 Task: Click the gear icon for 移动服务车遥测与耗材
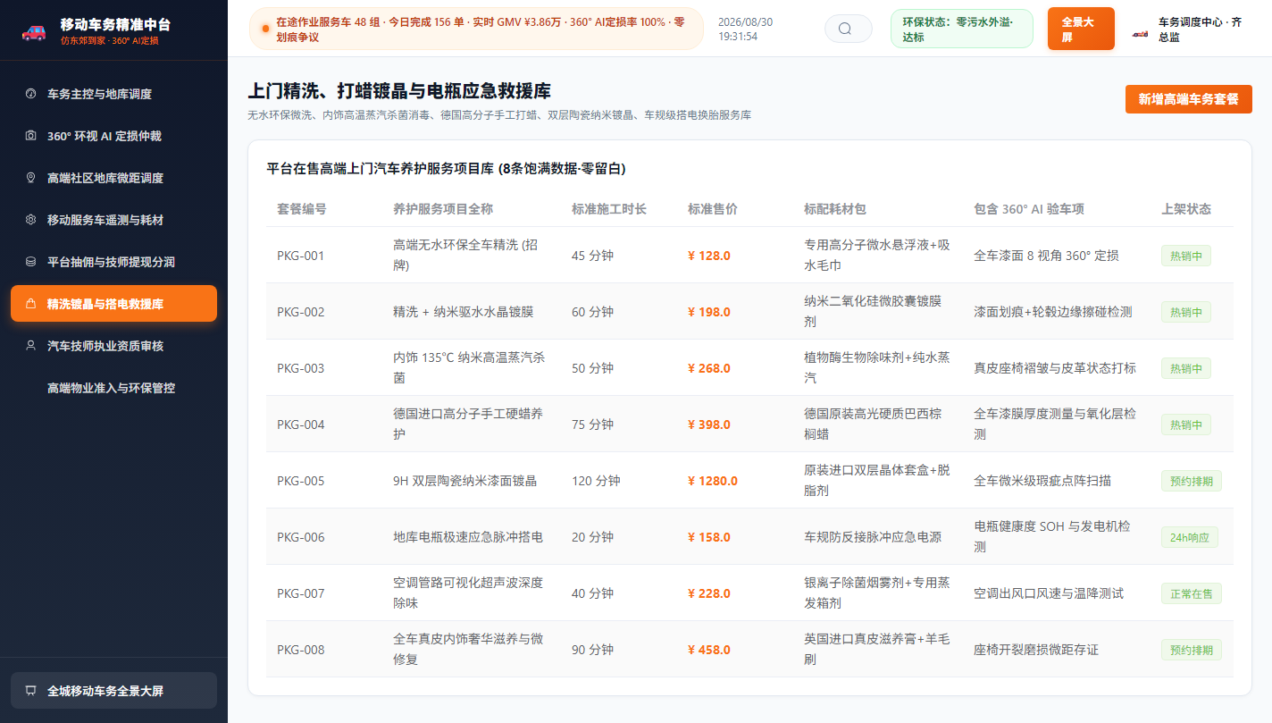tap(30, 220)
